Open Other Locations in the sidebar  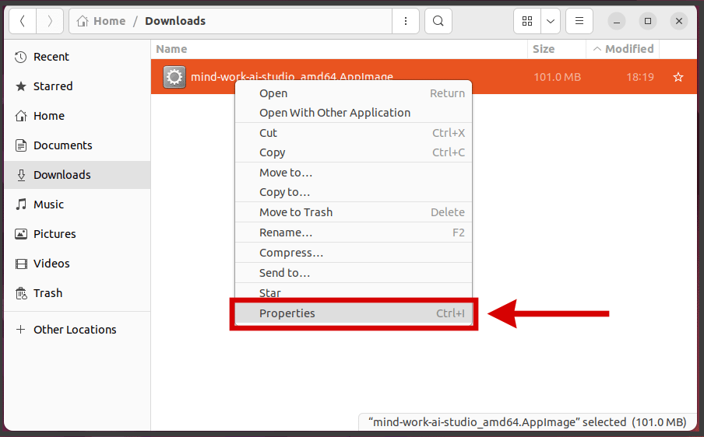75,330
